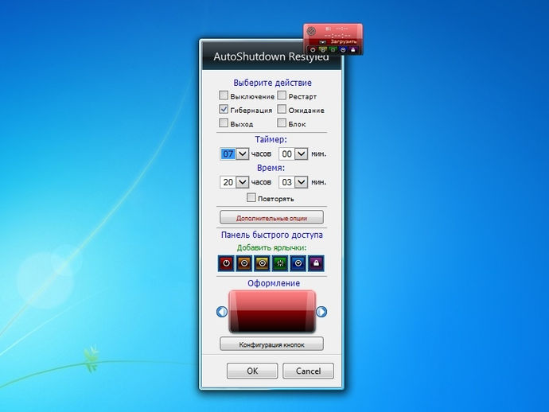Image resolution: width=549 pixels, height=412 pixels.
Task: Open Дополнительные опции
Action: (x=271, y=217)
